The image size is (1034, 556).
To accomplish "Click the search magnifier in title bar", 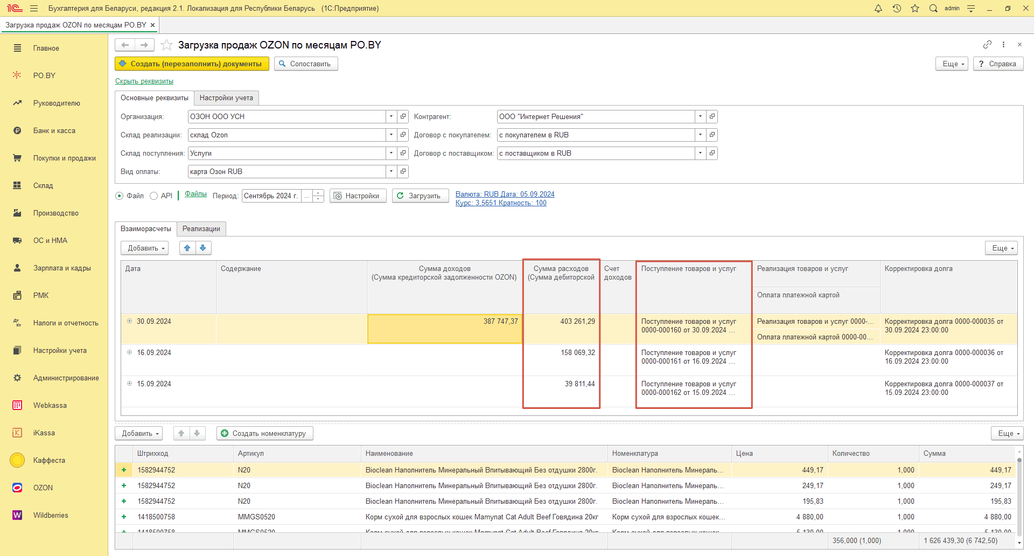I will tap(933, 8).
